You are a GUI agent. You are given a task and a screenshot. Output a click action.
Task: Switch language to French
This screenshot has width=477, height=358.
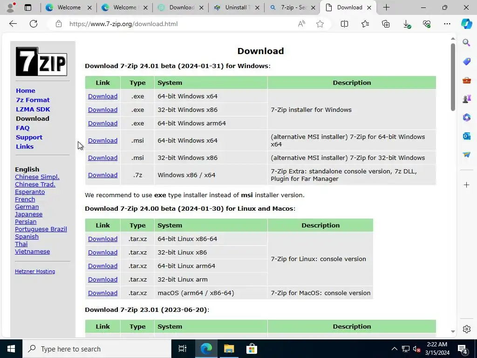(25, 200)
